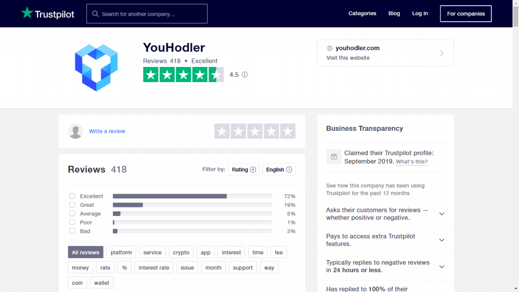Focus the Search for another company field
The width and height of the screenshot is (519, 292).
147,14
